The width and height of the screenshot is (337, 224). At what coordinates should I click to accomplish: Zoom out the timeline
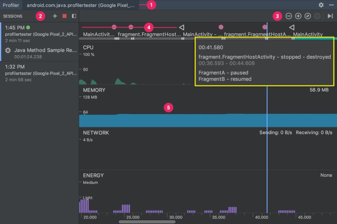pos(289,16)
